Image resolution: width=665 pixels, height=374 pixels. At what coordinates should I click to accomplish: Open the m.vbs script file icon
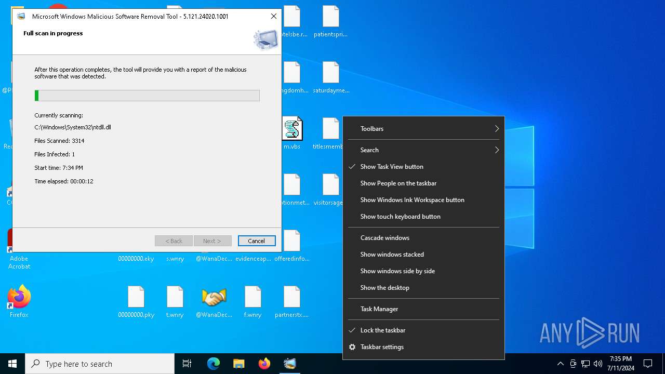pyautogui.click(x=292, y=129)
